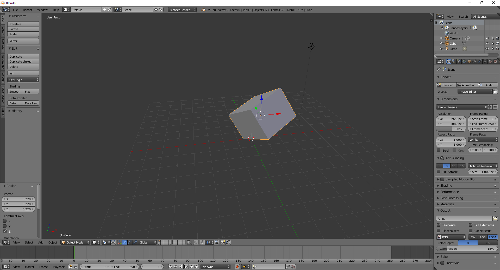The height and width of the screenshot is (270, 500).
Task: Open the No Sync dropdown
Action: [216, 267]
